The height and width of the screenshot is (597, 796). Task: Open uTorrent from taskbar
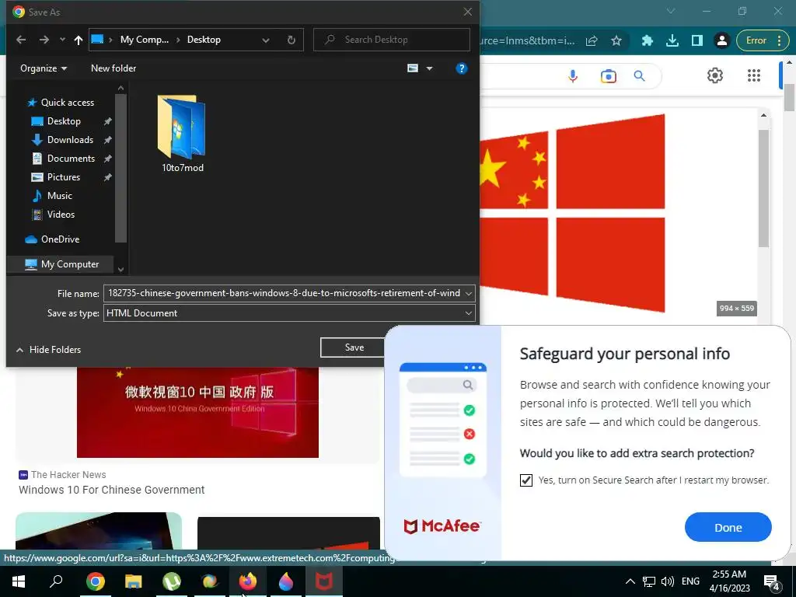(171, 581)
